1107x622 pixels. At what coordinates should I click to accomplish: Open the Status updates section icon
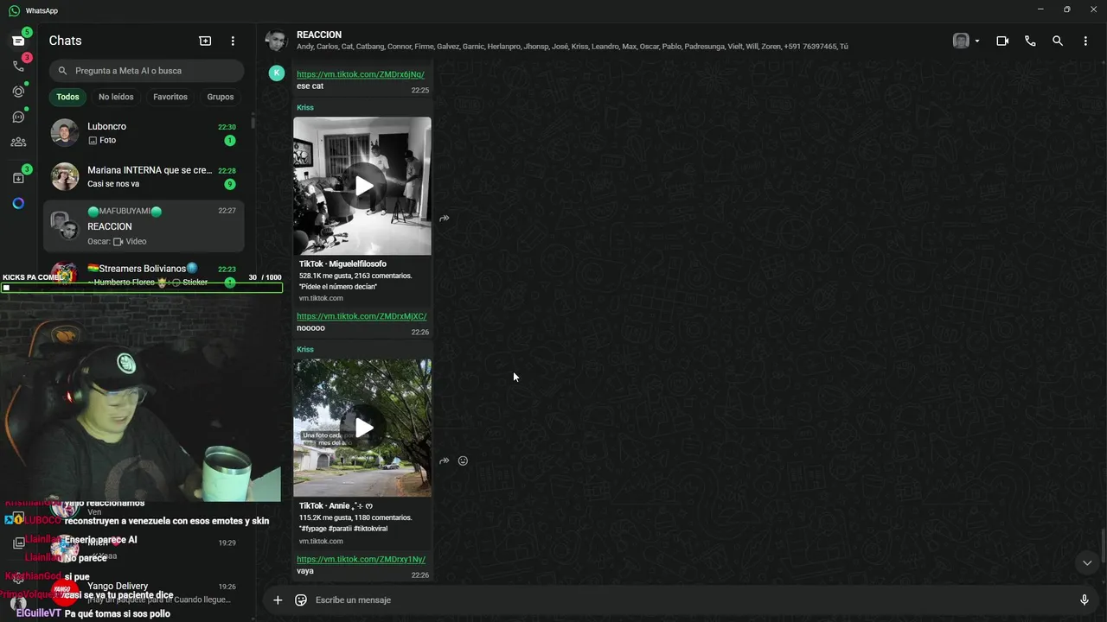coord(18,92)
